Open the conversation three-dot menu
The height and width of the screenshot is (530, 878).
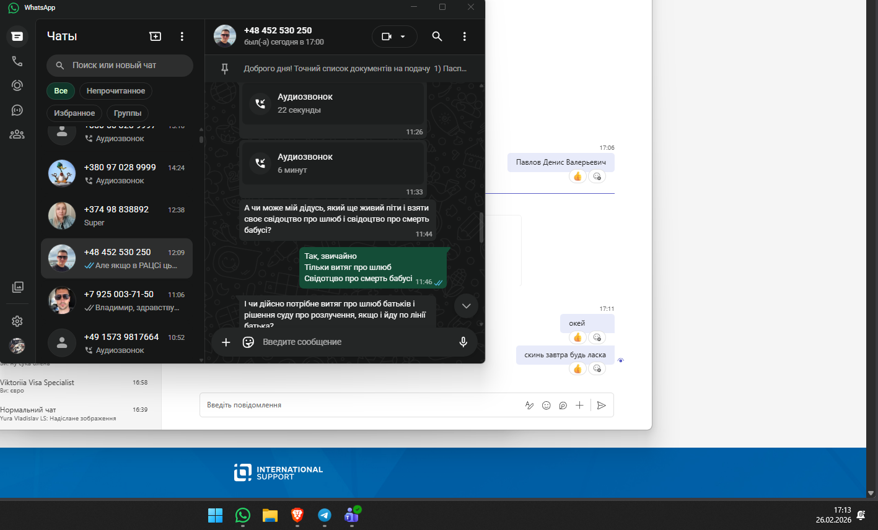[x=464, y=37]
